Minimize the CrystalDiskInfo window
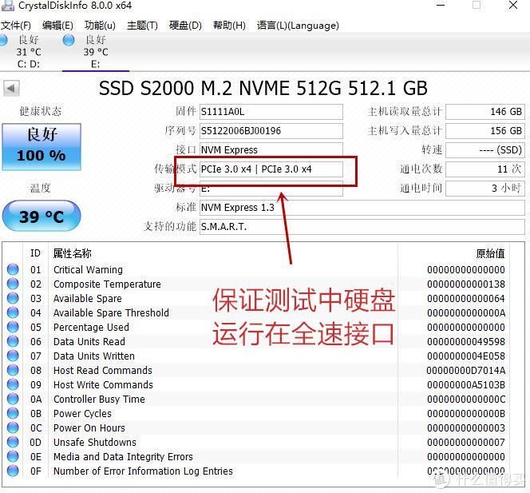530x493 pixels. [441, 5]
